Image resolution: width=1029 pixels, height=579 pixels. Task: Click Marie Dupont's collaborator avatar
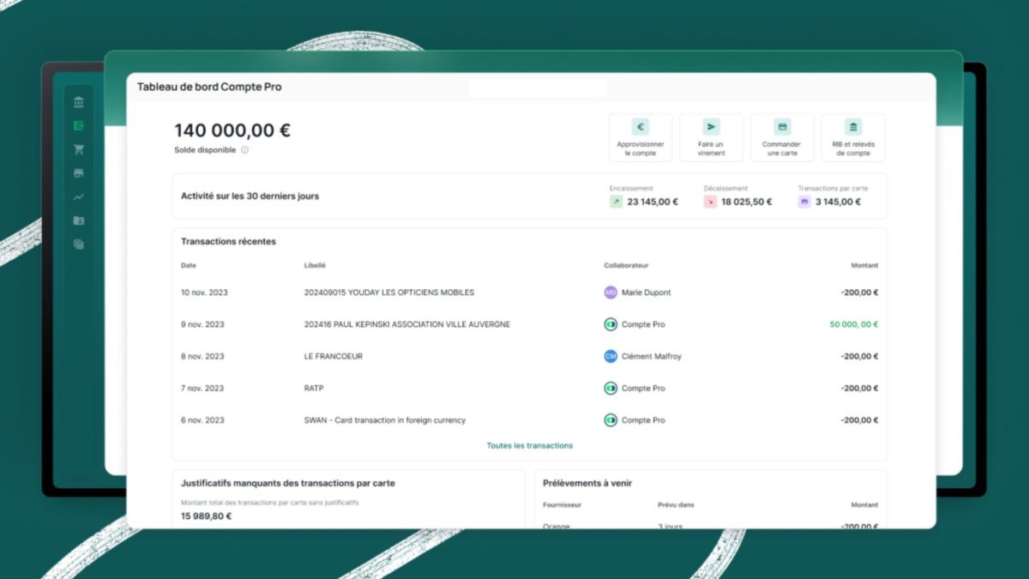611,293
